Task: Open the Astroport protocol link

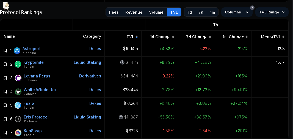Action: point(32,48)
